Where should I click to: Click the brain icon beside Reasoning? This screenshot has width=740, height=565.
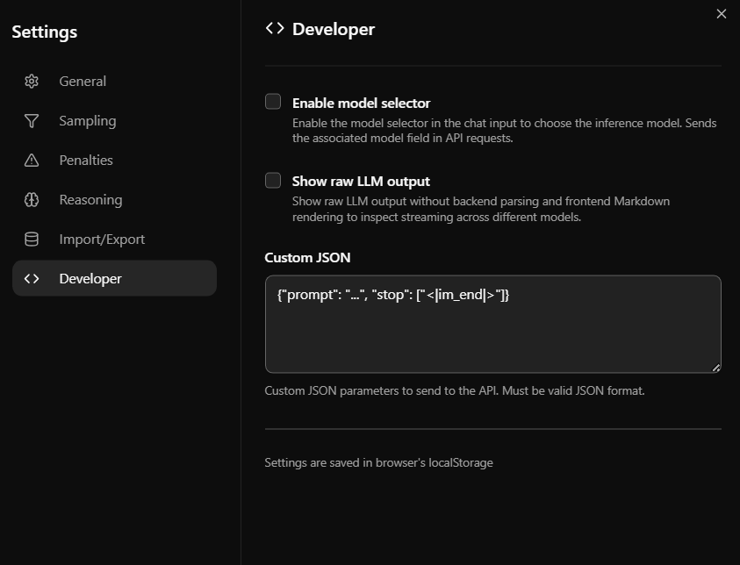pyautogui.click(x=32, y=200)
